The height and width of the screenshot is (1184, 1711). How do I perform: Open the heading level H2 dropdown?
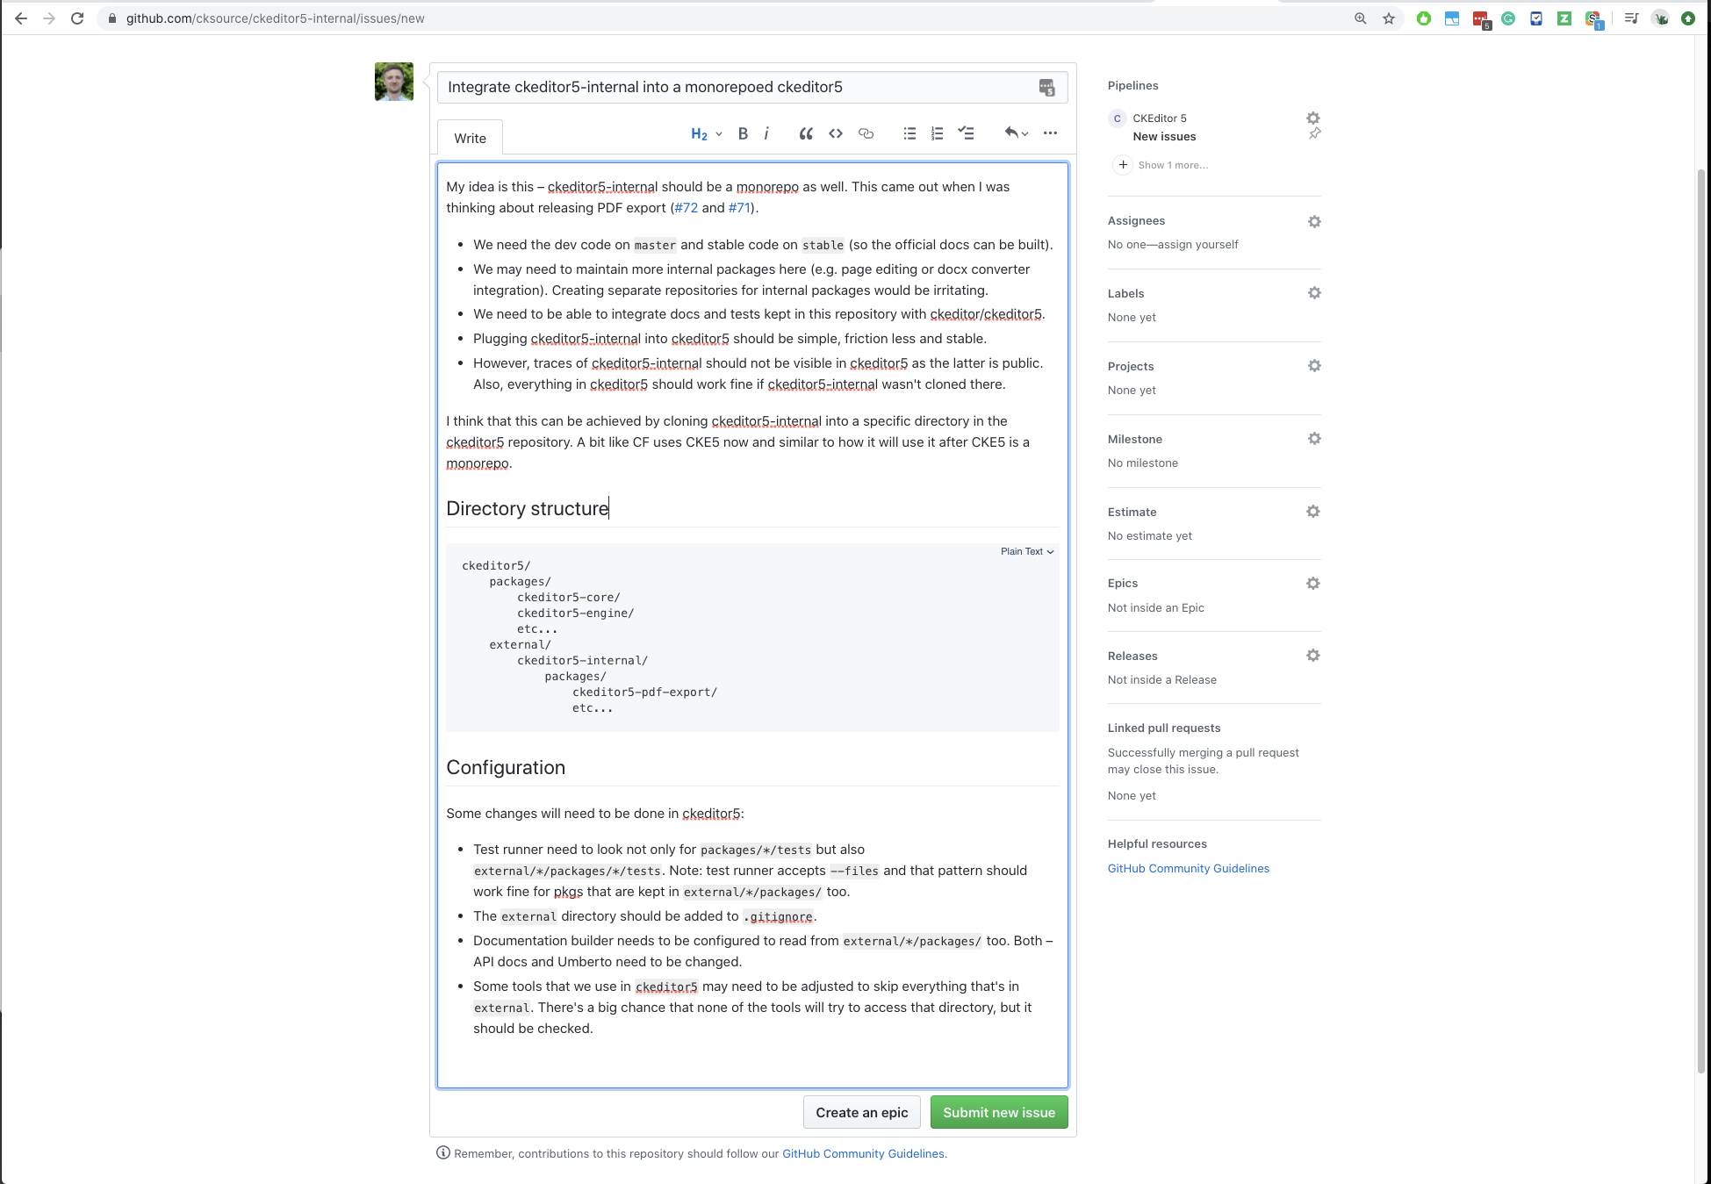pyautogui.click(x=703, y=133)
